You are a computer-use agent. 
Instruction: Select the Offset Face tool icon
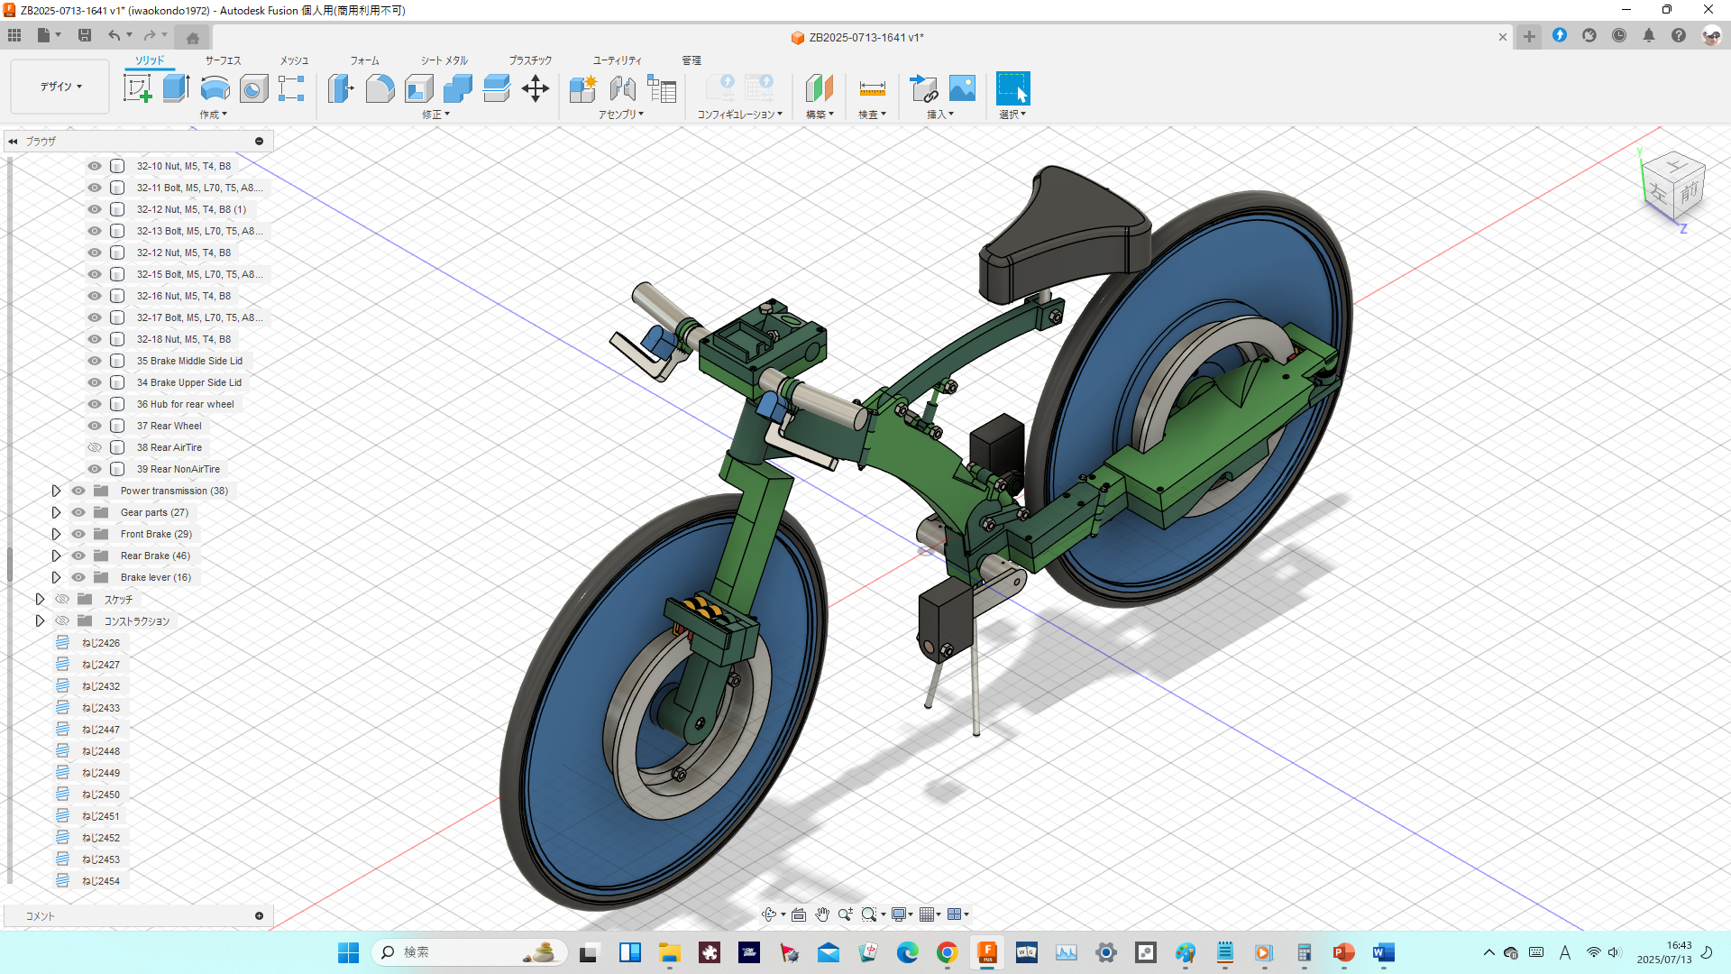(x=497, y=88)
